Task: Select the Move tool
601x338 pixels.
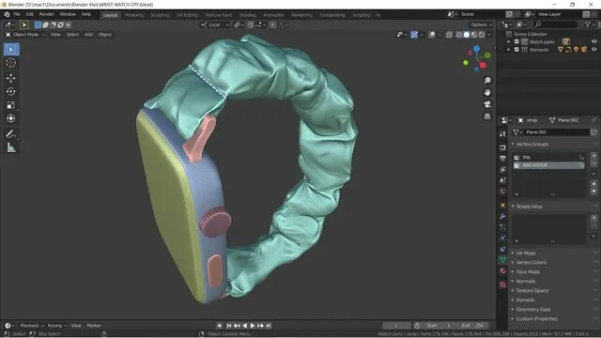Action: click(x=11, y=78)
